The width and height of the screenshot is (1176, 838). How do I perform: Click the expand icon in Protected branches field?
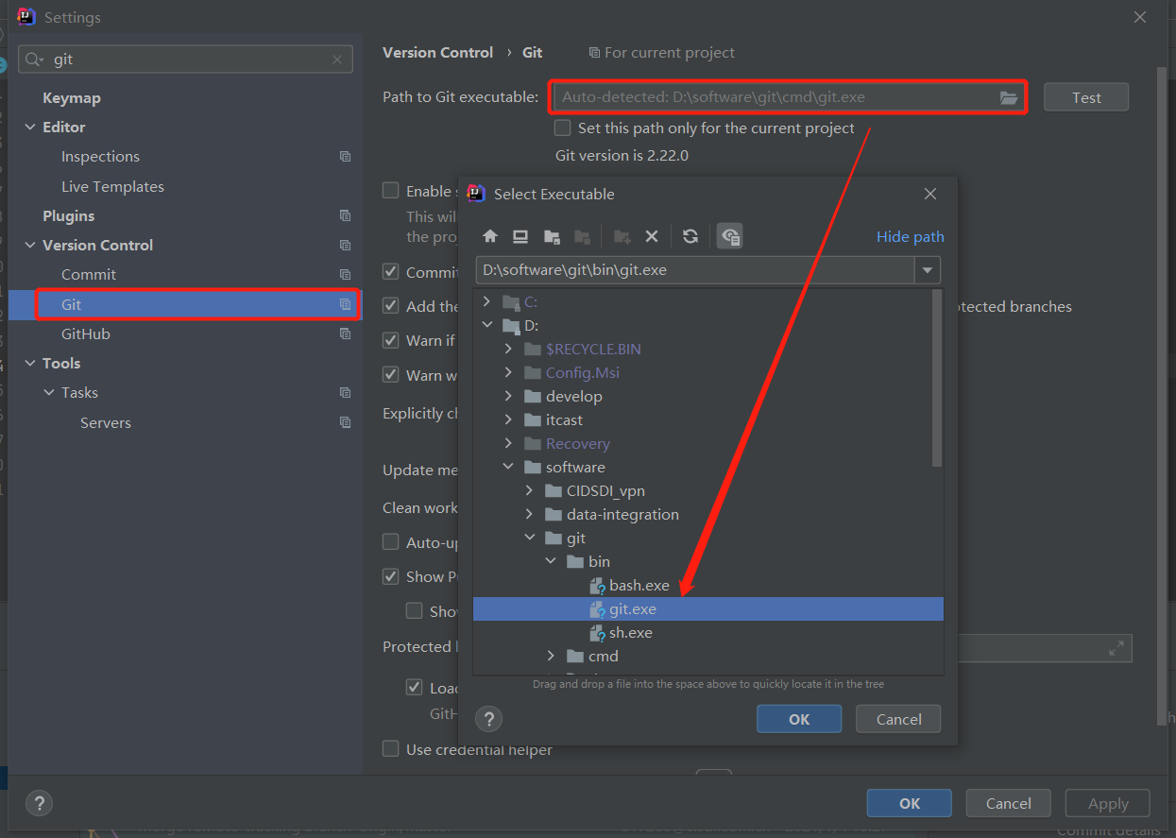pyautogui.click(x=1116, y=648)
